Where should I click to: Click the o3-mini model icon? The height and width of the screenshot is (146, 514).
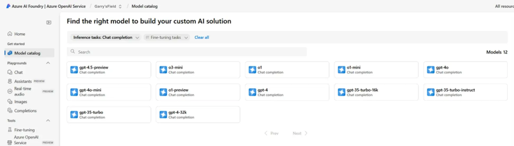point(163,70)
